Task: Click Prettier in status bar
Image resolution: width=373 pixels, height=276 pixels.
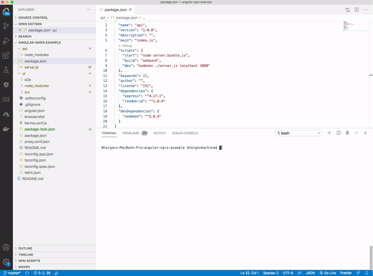Action: 346,273
